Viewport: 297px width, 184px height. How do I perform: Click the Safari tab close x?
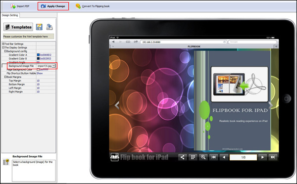pyautogui.click(x=113, y=46)
